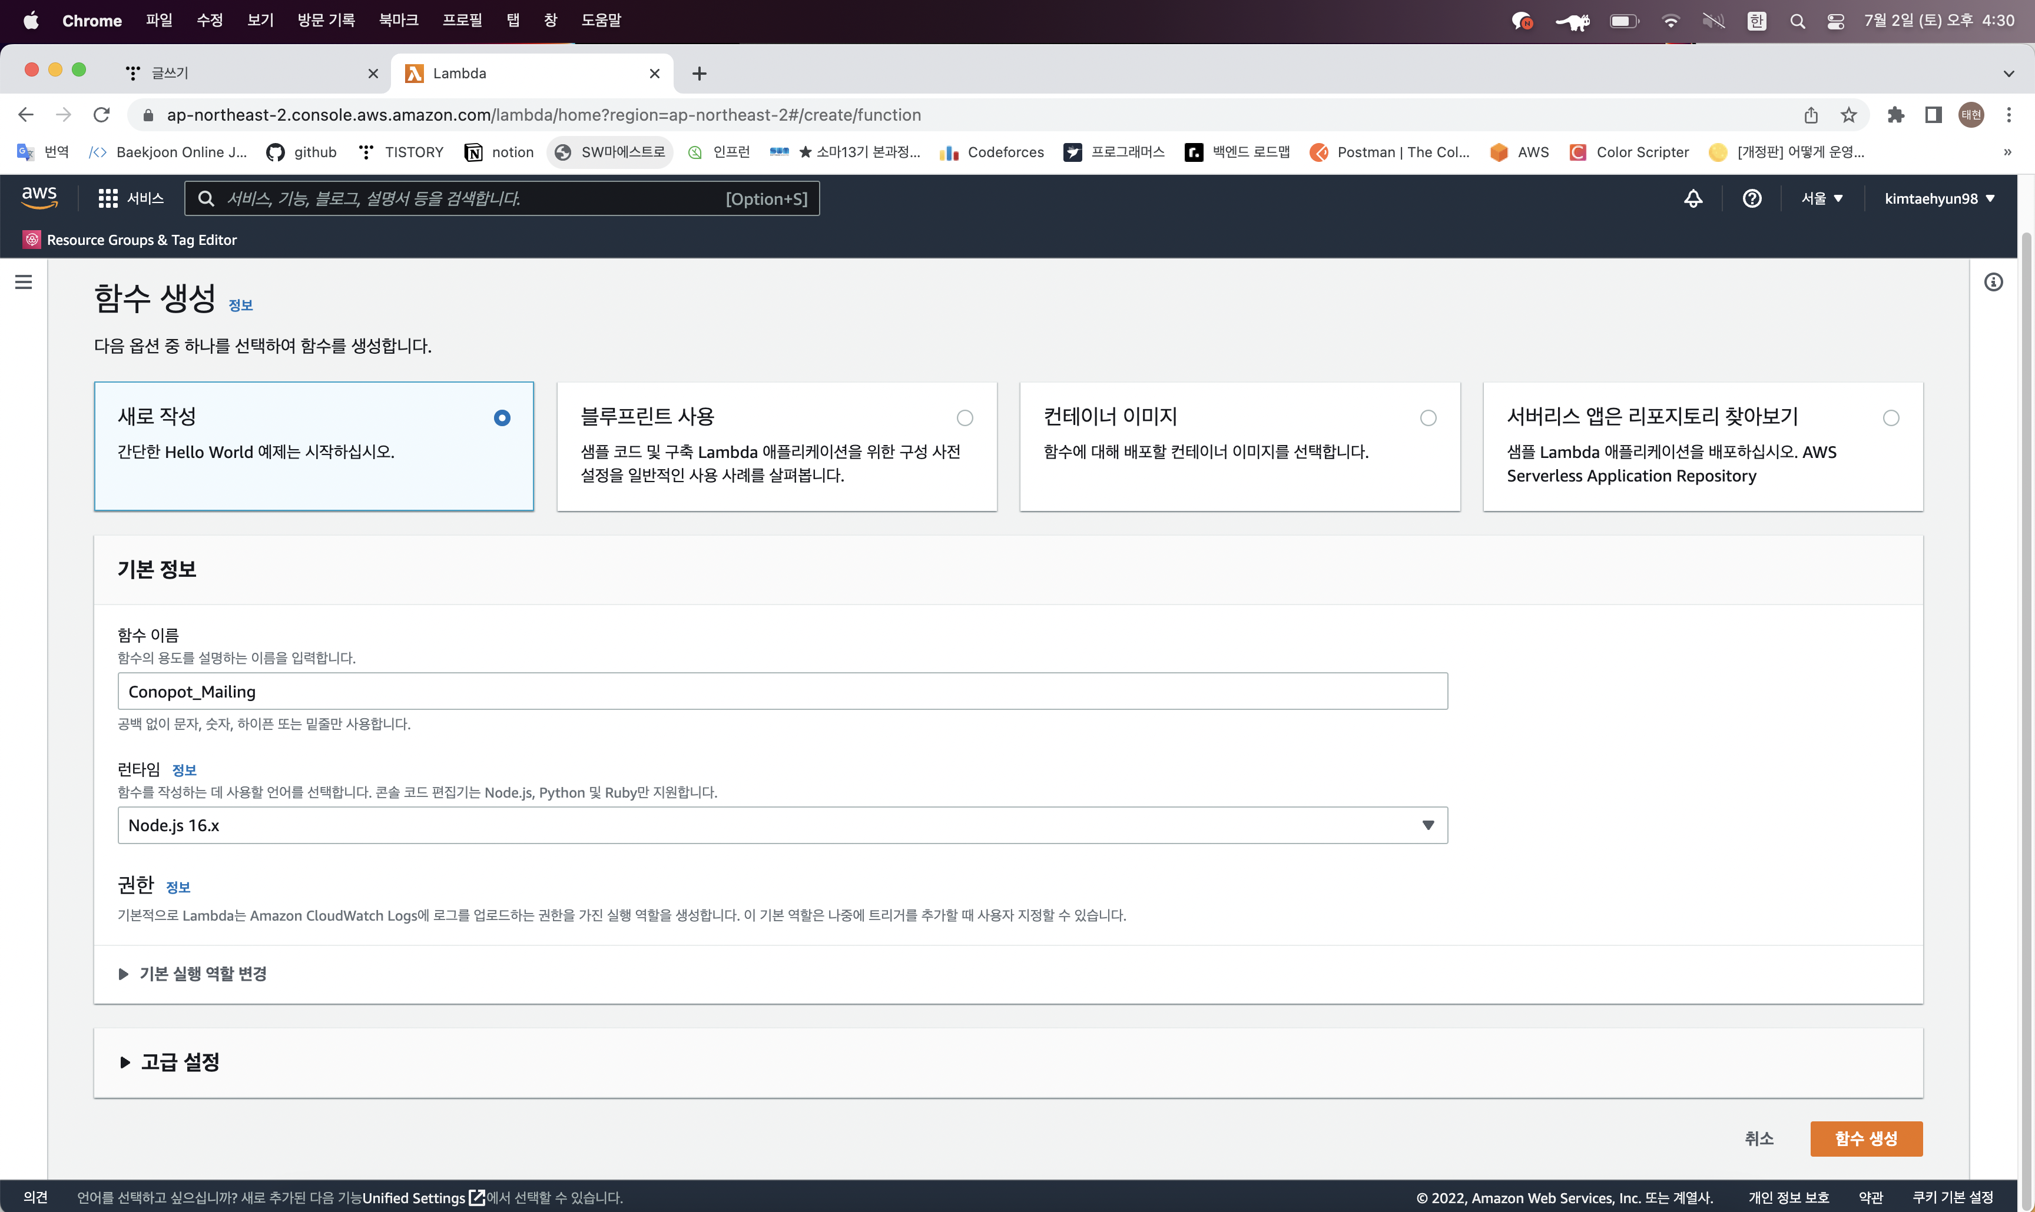This screenshot has width=2035, height=1212.
Task: Open the 북마크 menu in menu bar
Action: (398, 21)
